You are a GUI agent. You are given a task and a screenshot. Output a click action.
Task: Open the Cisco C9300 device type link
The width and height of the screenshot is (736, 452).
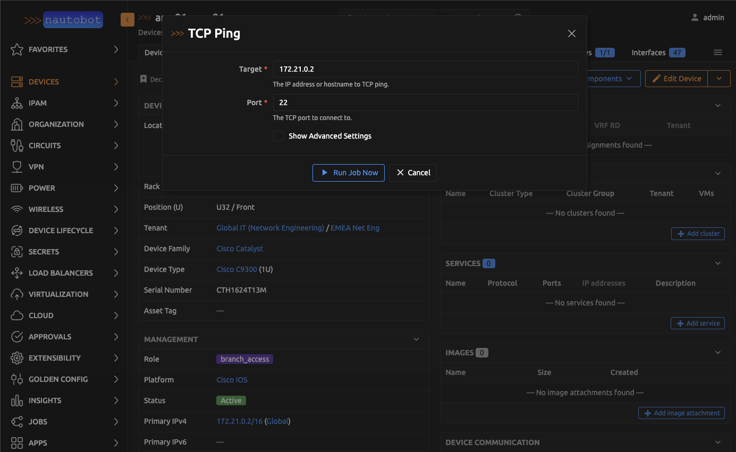coord(236,269)
